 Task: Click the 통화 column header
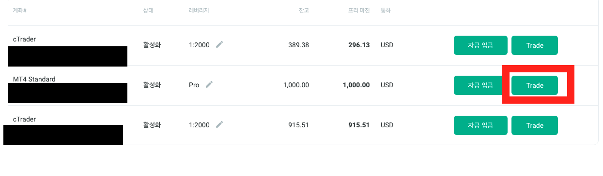pyautogui.click(x=386, y=11)
